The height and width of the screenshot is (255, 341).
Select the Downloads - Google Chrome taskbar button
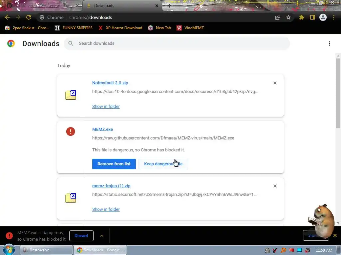(100, 250)
